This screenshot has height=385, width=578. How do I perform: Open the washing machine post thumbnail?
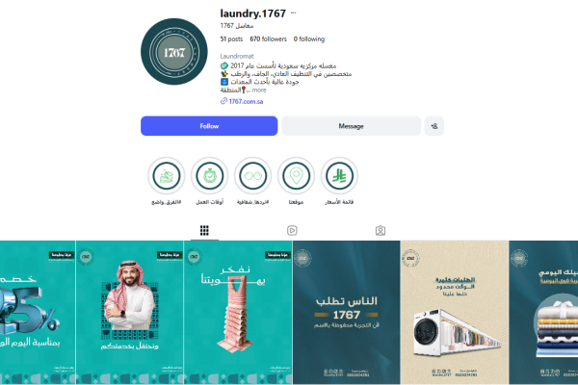point(454,313)
